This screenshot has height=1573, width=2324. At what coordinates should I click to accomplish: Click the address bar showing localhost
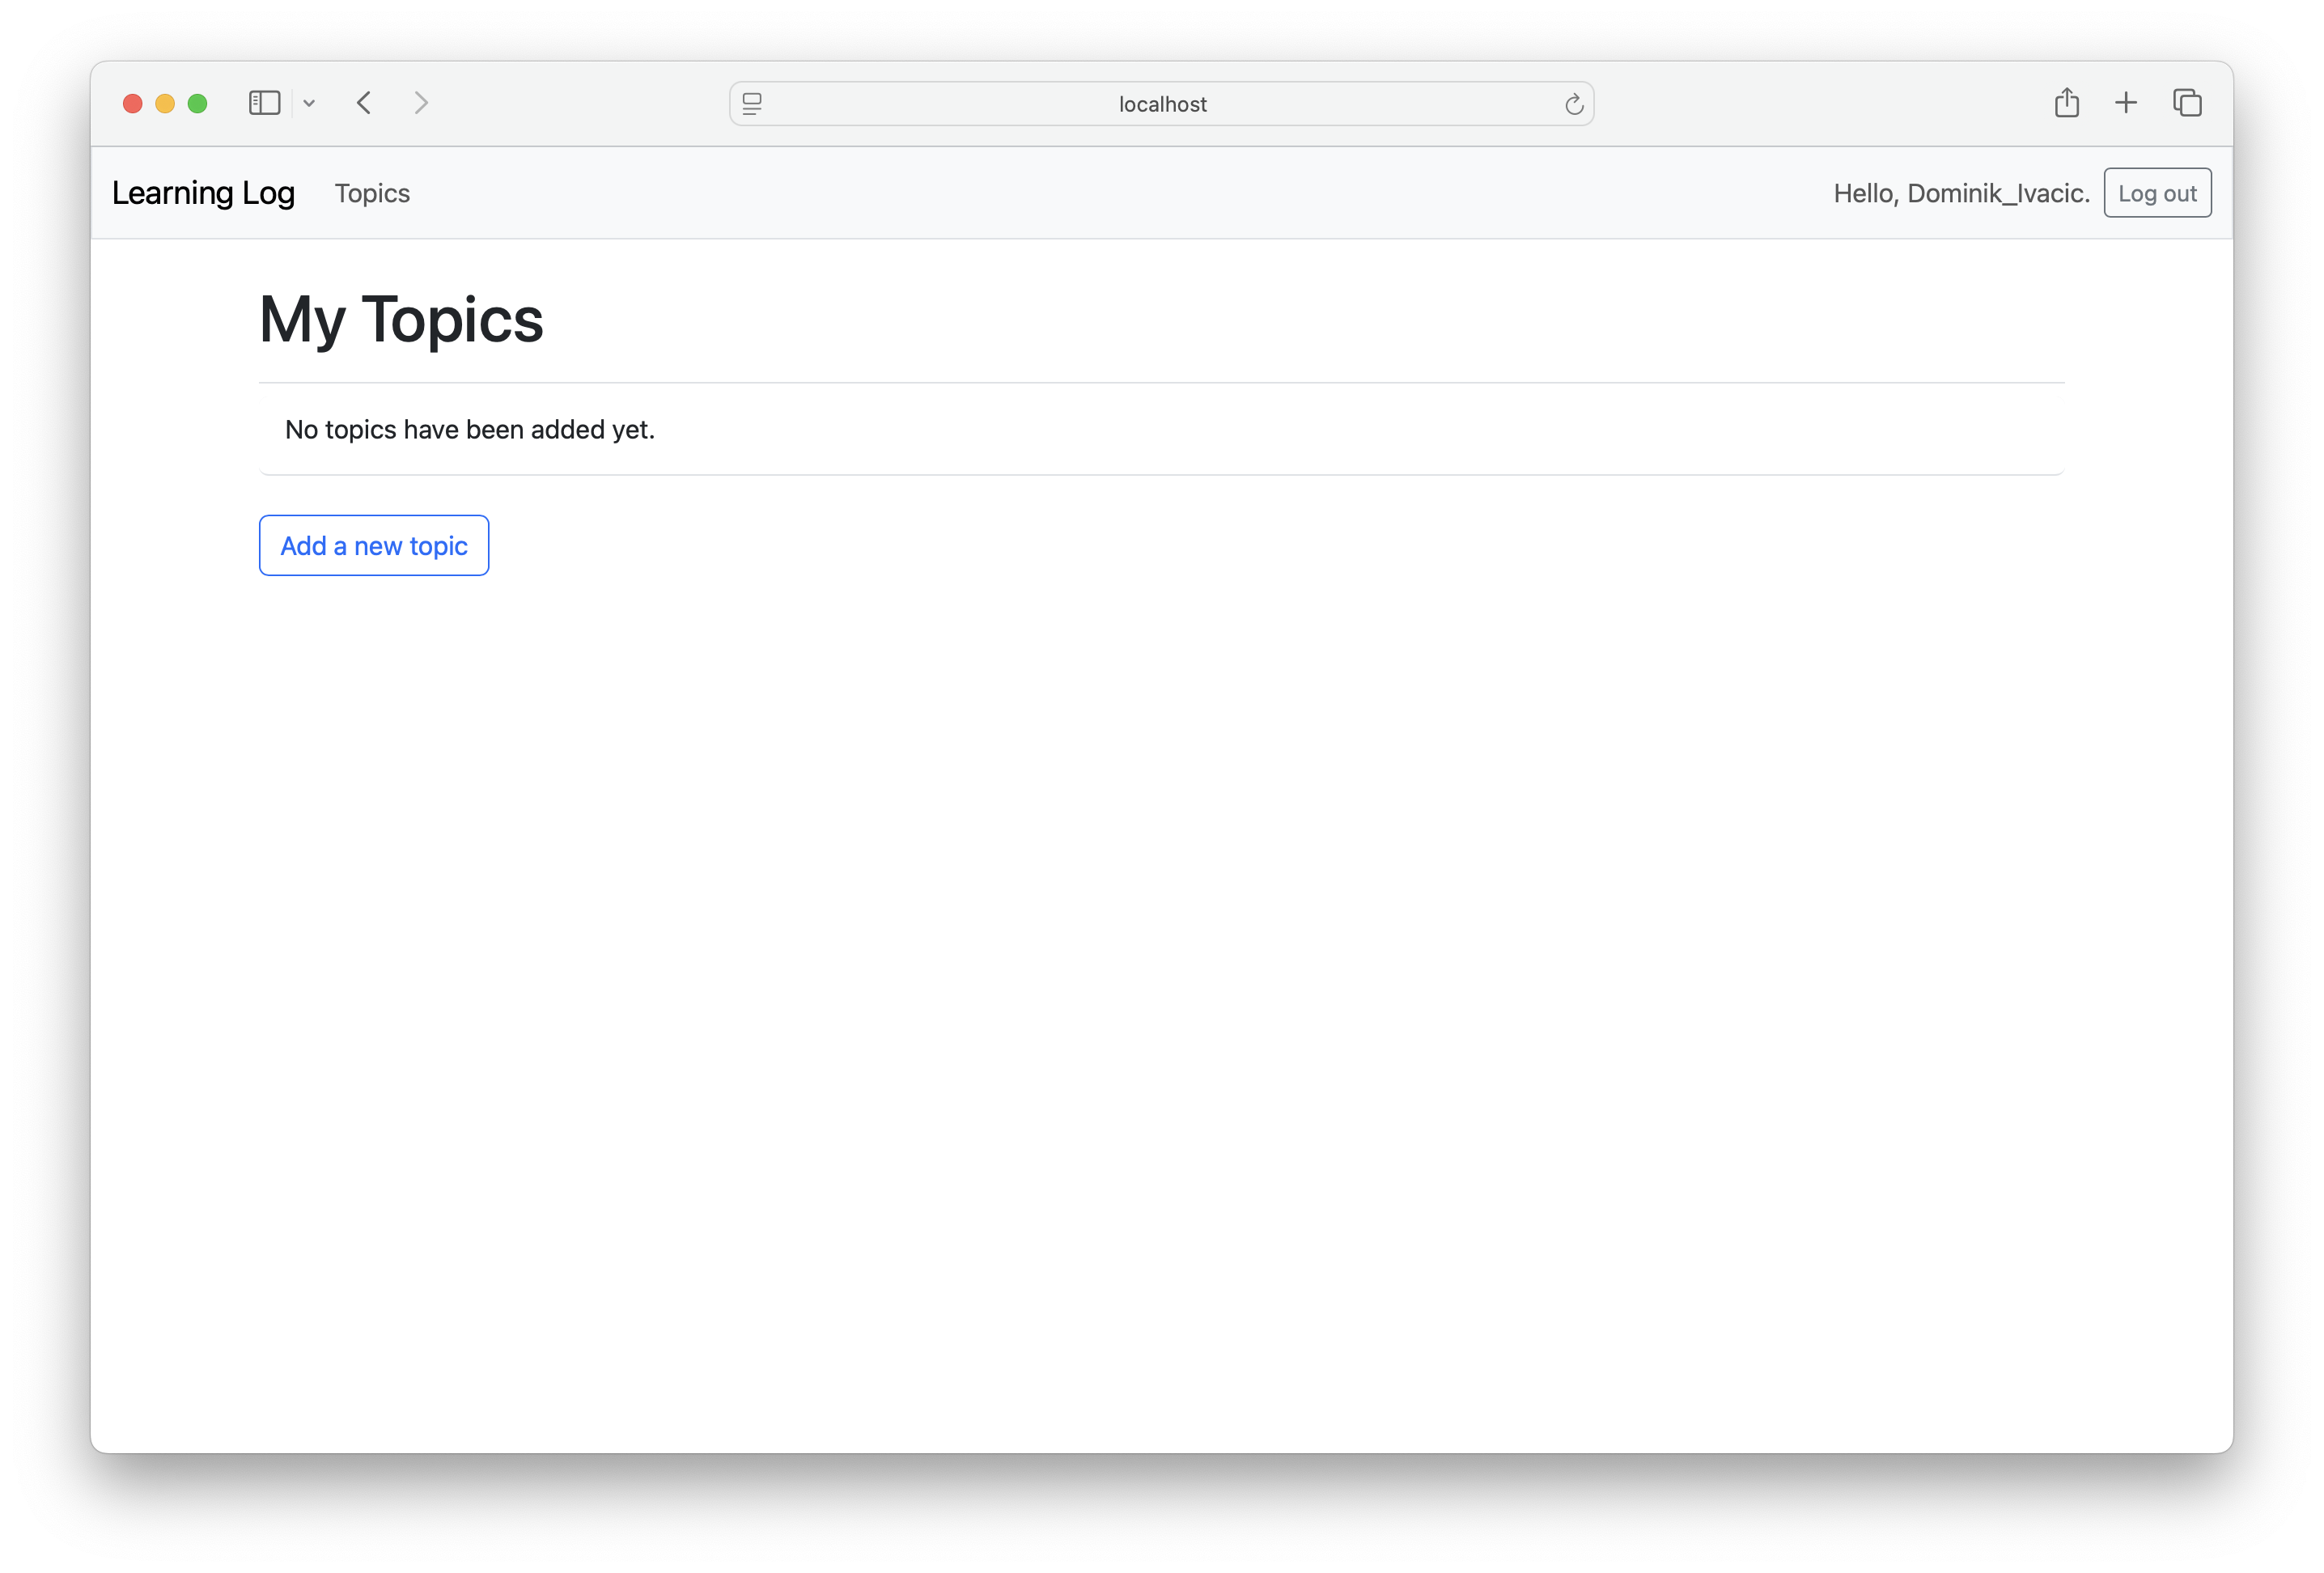click(1161, 103)
